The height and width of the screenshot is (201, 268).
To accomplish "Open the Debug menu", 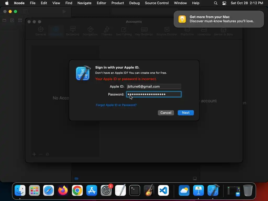I will [x=134, y=3].
